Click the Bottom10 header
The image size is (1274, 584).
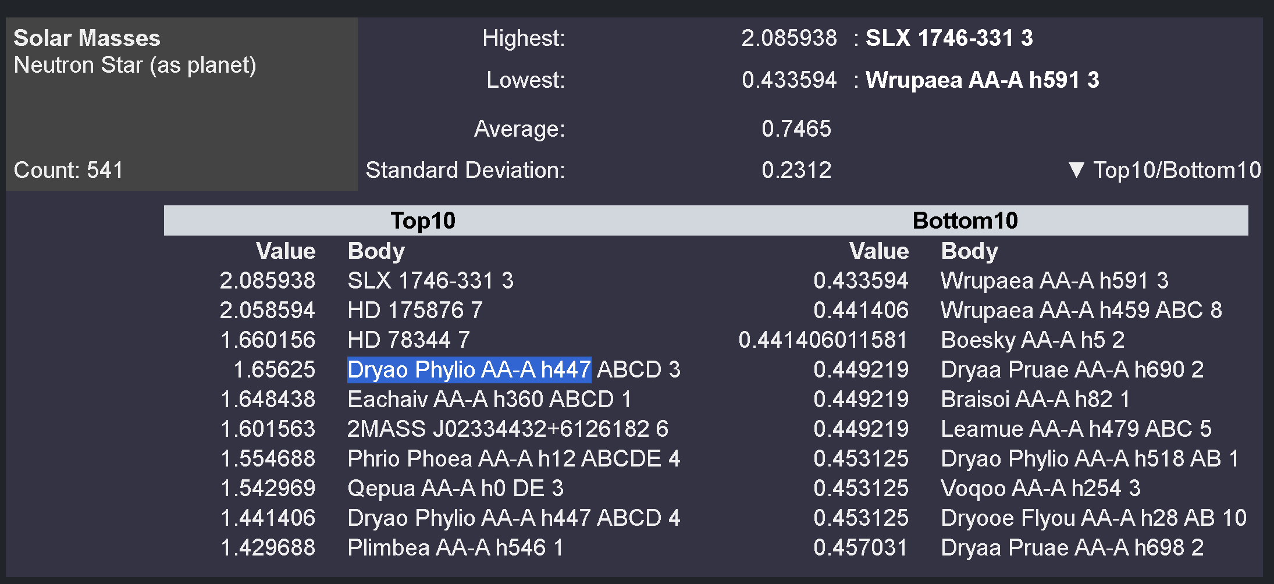(x=965, y=220)
